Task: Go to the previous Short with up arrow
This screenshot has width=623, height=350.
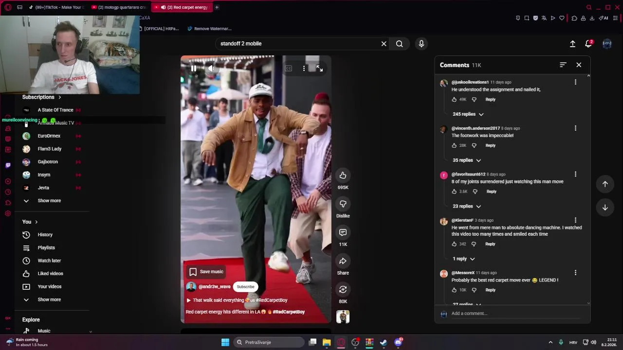Action: click(605, 184)
